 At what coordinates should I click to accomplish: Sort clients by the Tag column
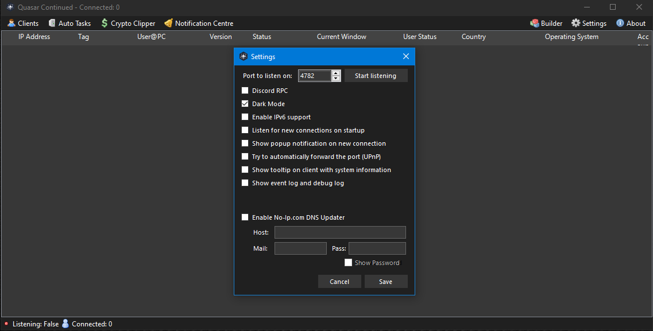tap(83, 37)
